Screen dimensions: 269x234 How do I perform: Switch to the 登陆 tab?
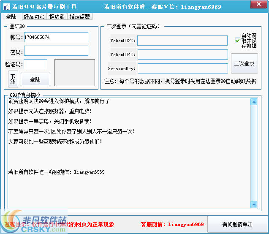point(11,16)
